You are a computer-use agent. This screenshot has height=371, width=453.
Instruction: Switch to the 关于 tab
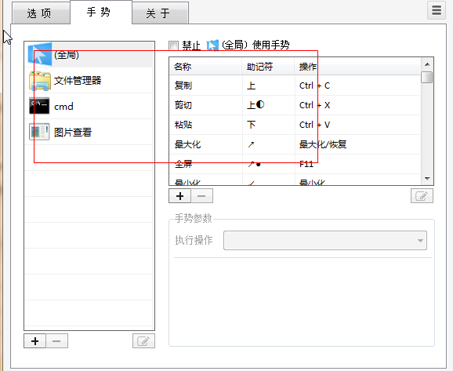pyautogui.click(x=161, y=13)
